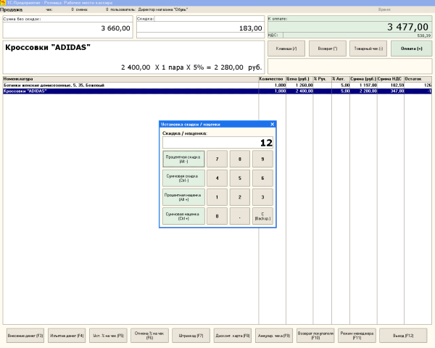
Task: Click Аннулир. чека (F9) button
Action: [274, 336]
